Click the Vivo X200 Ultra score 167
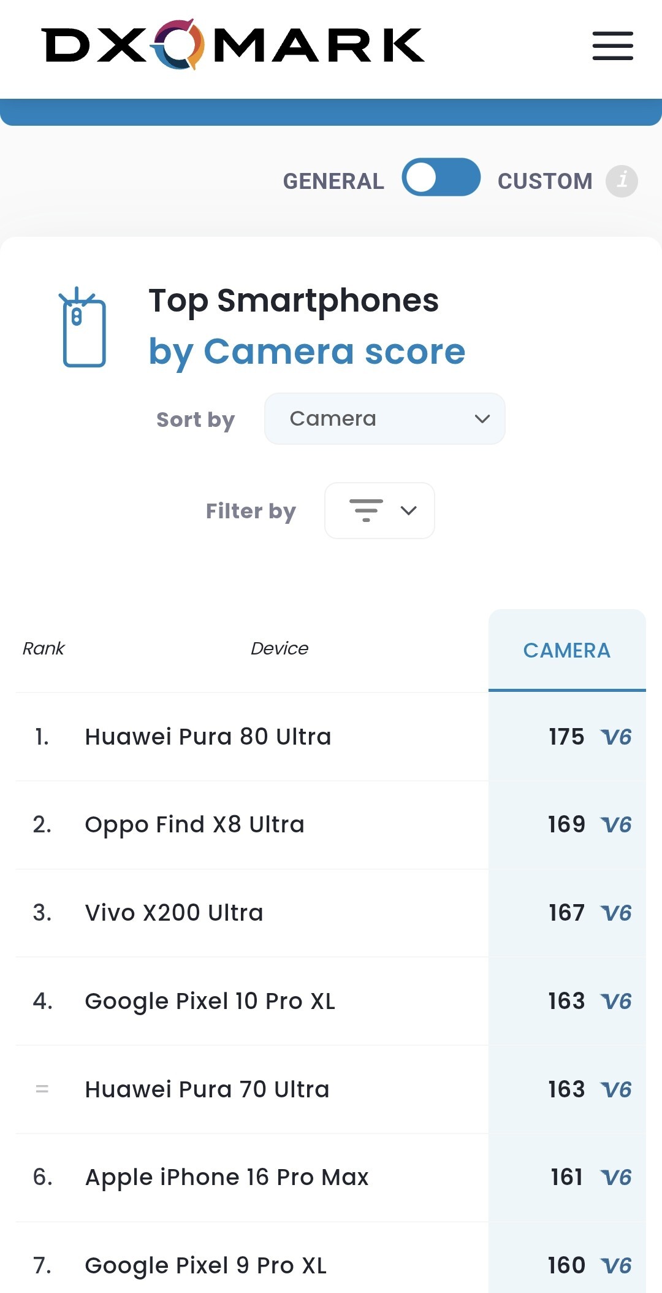Image resolution: width=662 pixels, height=1293 pixels. pos(566,913)
